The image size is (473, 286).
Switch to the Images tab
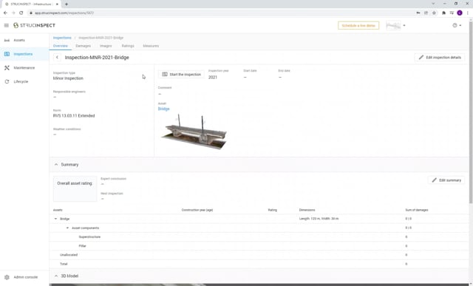(x=106, y=46)
